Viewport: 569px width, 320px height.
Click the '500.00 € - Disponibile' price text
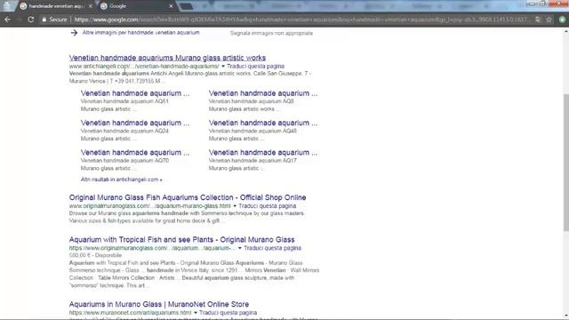coord(95,255)
